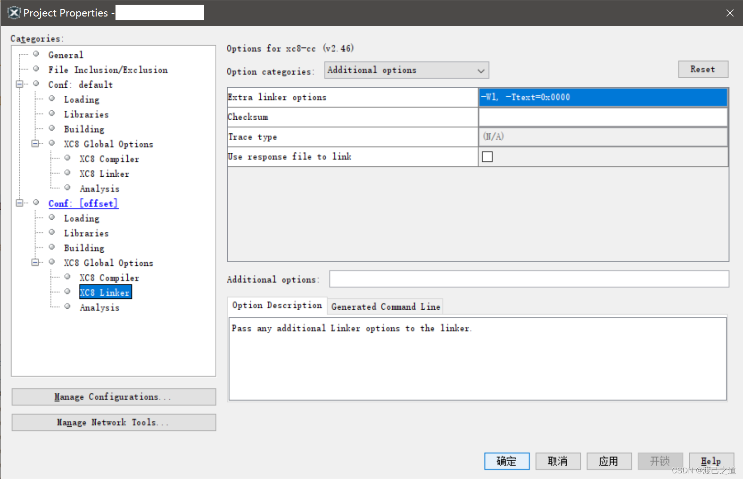Select Analysis under Conf: default
This screenshot has height=479, width=743.
pos(99,189)
